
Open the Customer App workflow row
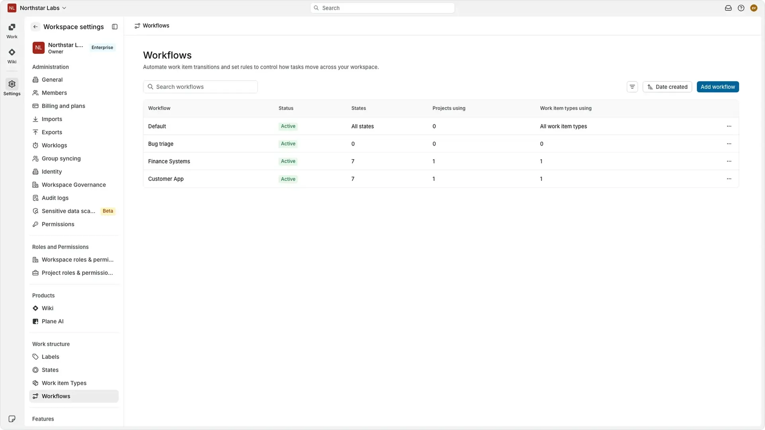click(441, 179)
